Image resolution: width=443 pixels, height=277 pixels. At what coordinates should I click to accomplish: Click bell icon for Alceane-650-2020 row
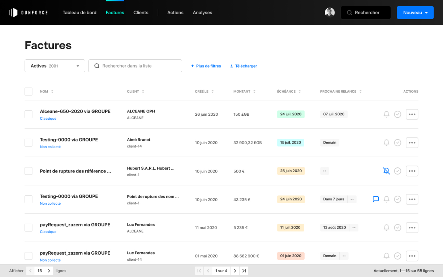[x=386, y=114]
